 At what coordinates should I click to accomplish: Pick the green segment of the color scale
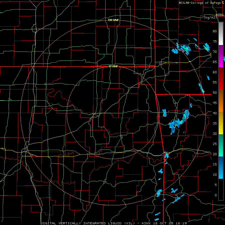221,145
